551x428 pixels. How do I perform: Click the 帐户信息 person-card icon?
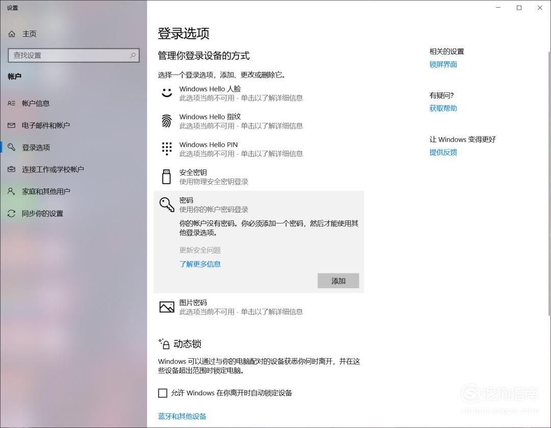click(x=11, y=104)
